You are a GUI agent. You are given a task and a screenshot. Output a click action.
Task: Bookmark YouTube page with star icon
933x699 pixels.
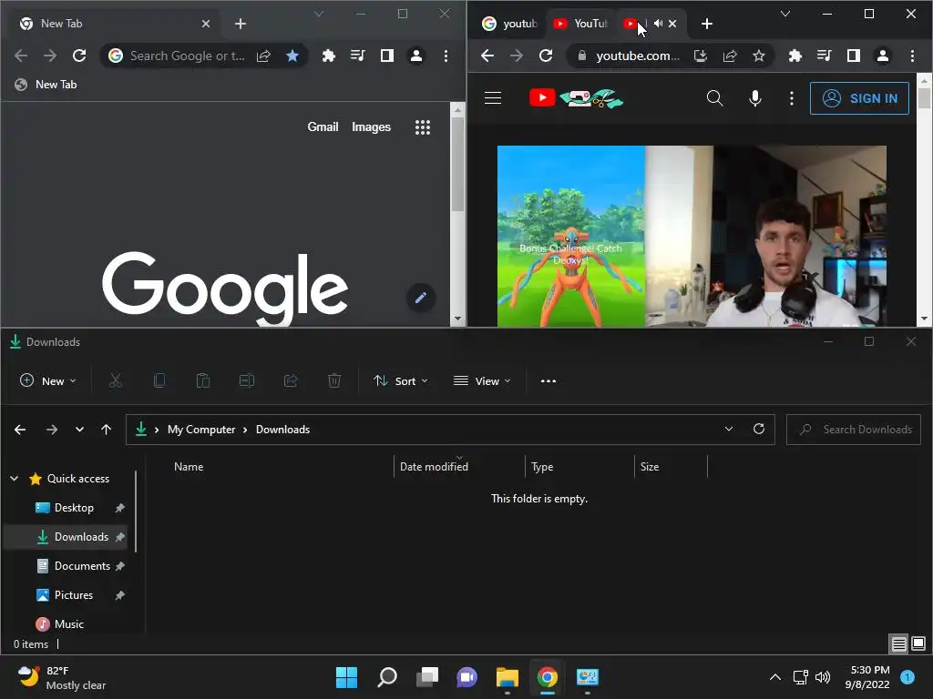click(759, 56)
